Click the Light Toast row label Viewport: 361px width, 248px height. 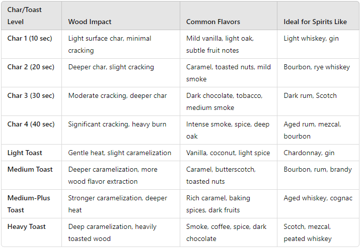25,153
